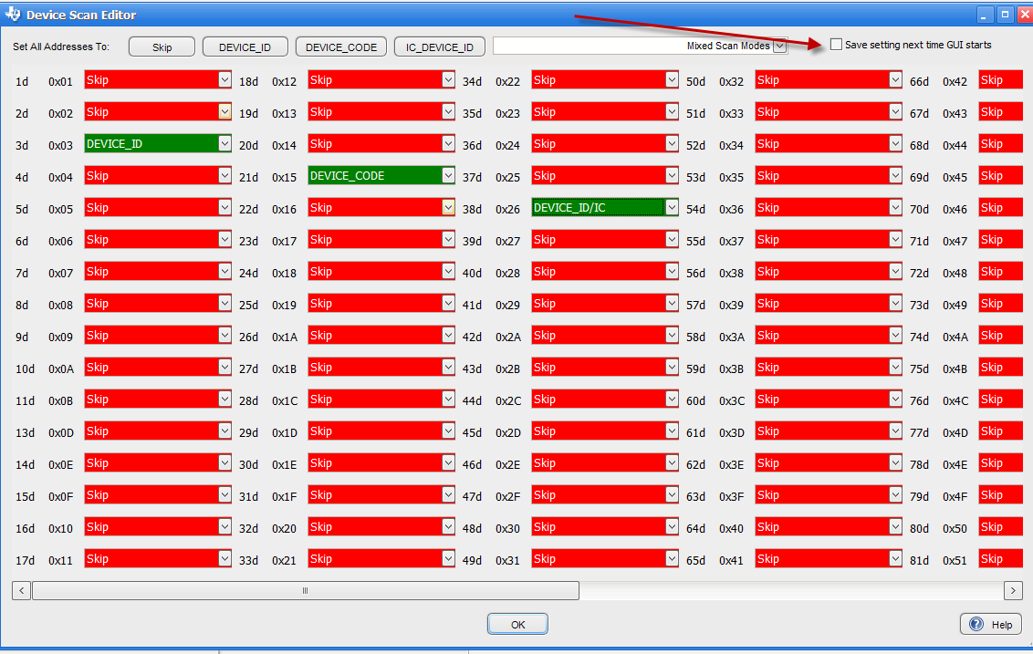
Task: Expand the scan mode dropdown for 0x32
Action: [x=894, y=79]
